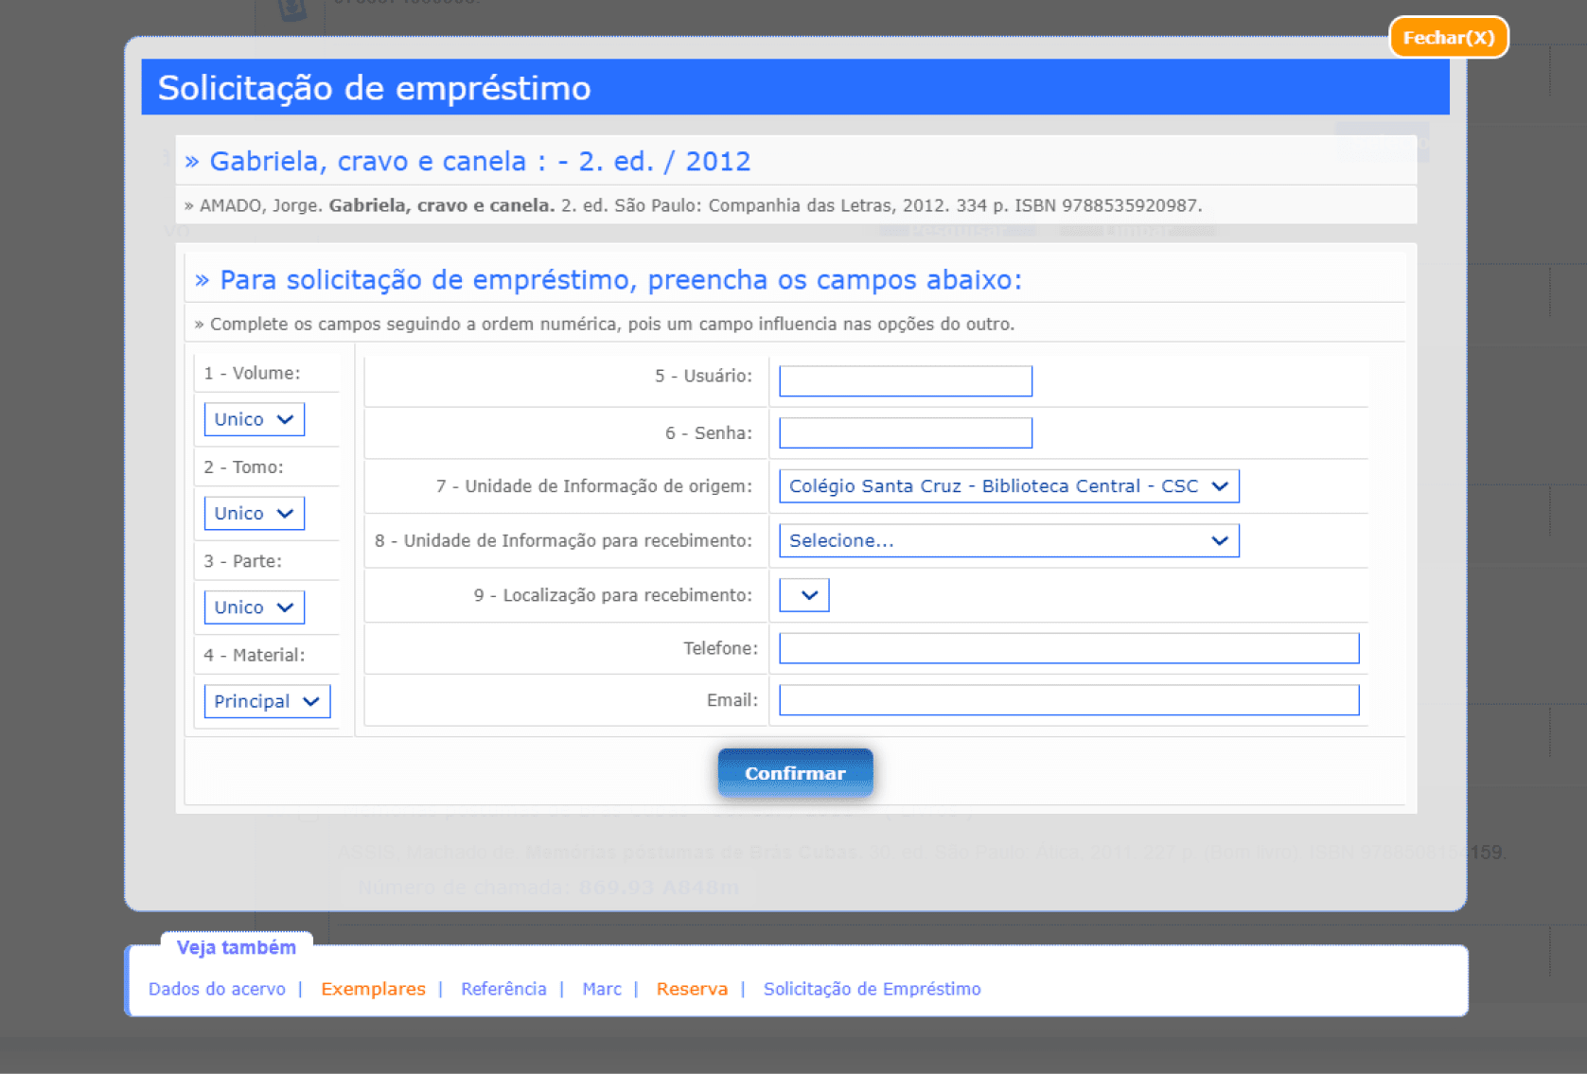Click the Usuário input field
The height and width of the screenshot is (1074, 1587).
pos(905,380)
